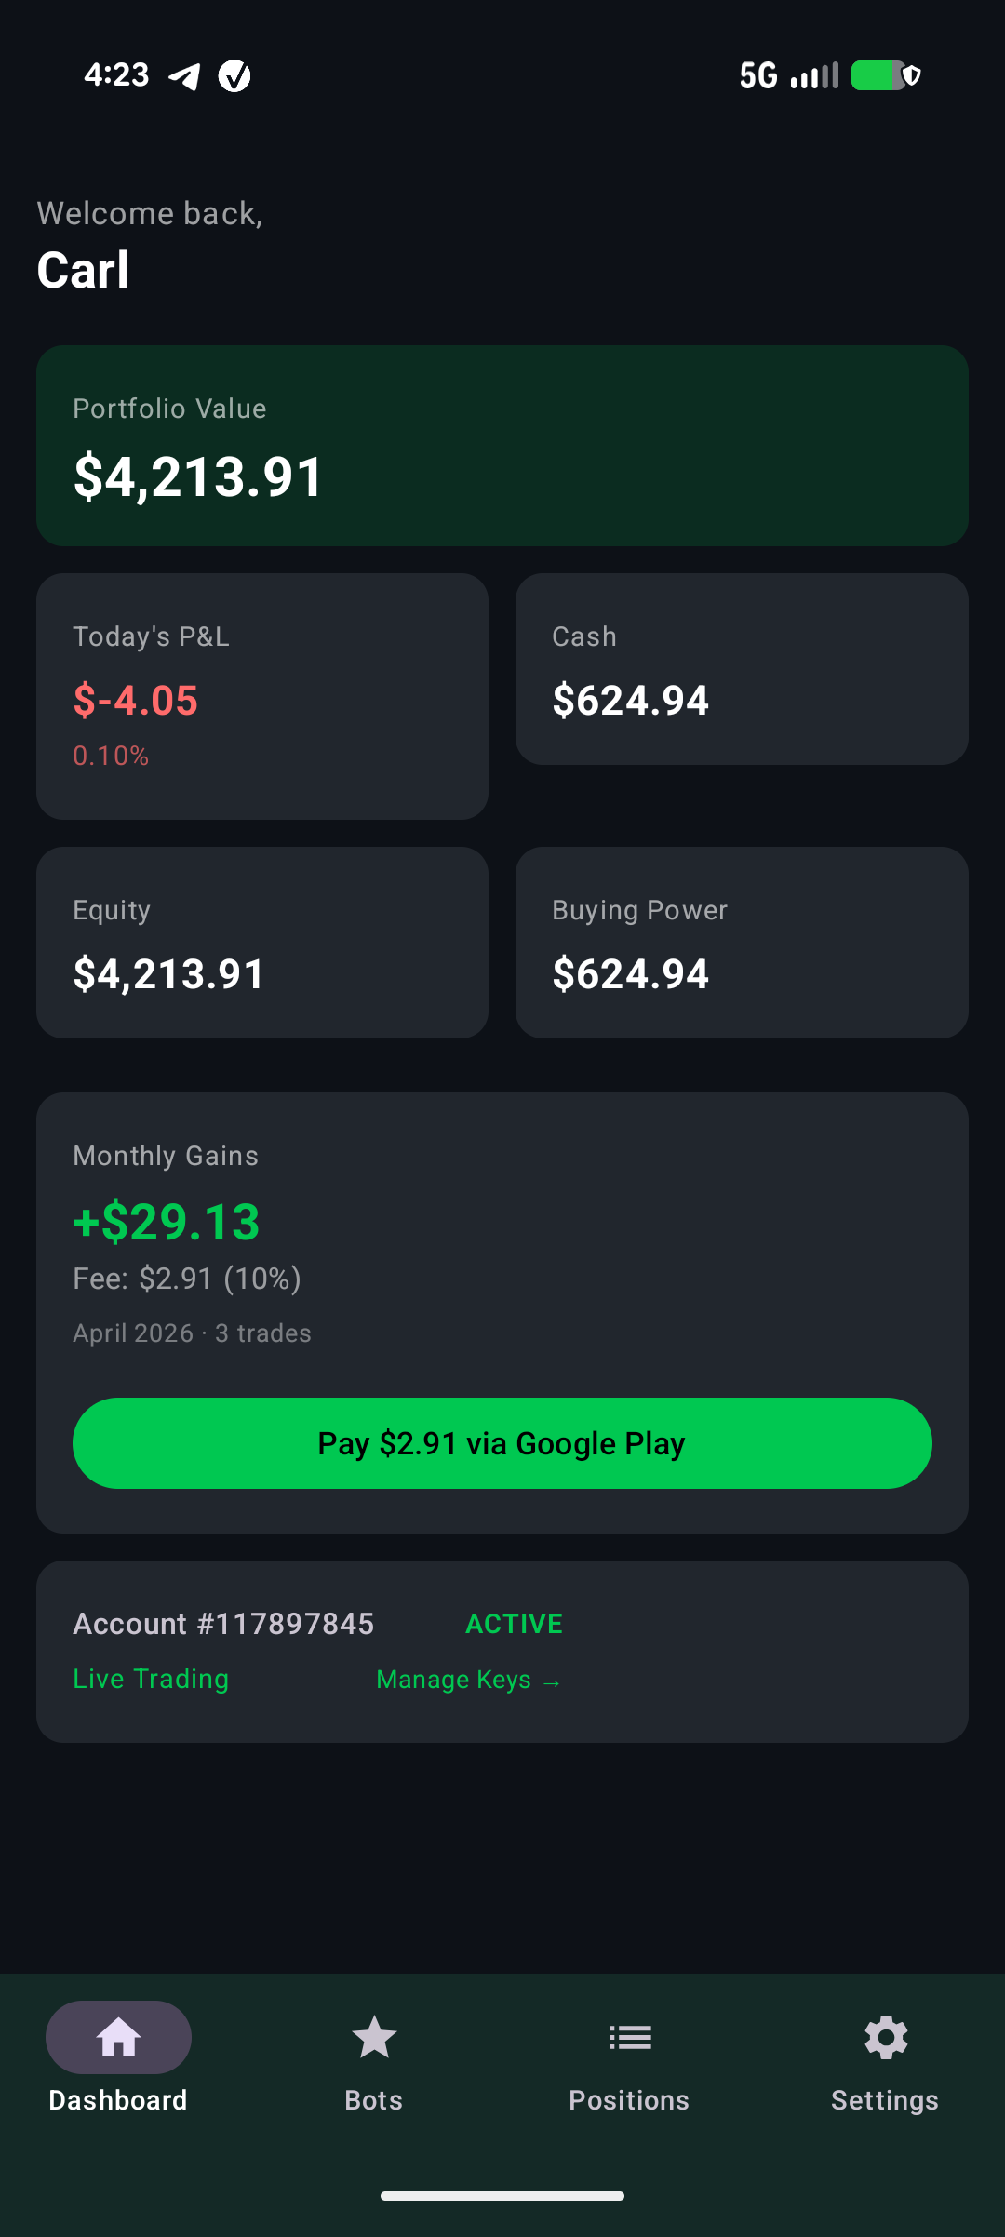Toggle Today's P&L percentage display
The image size is (1005, 2237).
pyautogui.click(x=111, y=756)
